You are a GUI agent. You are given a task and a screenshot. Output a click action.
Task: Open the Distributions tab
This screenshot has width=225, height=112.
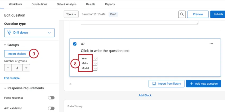point(39,4)
